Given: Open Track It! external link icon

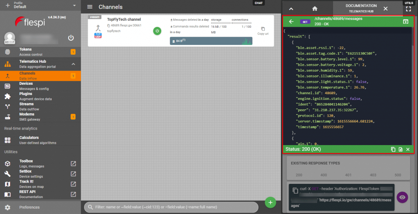Looking at the screenshot, I should point(73,184).
